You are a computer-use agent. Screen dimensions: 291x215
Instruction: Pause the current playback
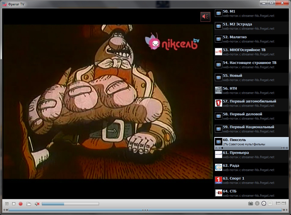pyautogui.click(x=7, y=204)
